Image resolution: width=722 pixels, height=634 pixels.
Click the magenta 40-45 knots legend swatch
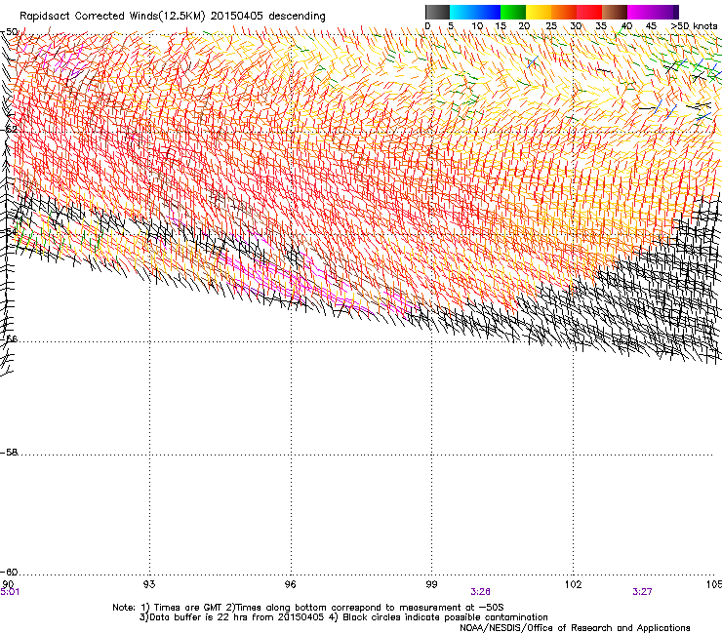click(x=640, y=12)
